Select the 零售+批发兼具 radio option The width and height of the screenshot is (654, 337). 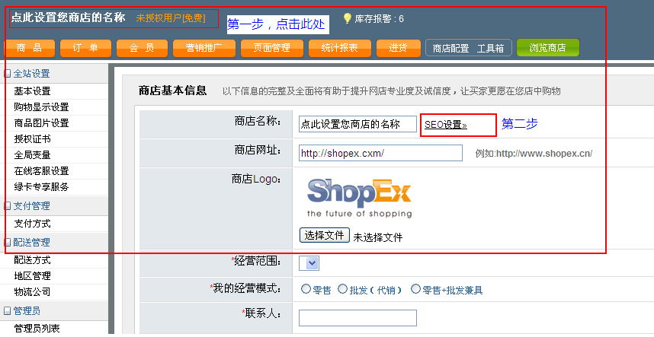[415, 289]
